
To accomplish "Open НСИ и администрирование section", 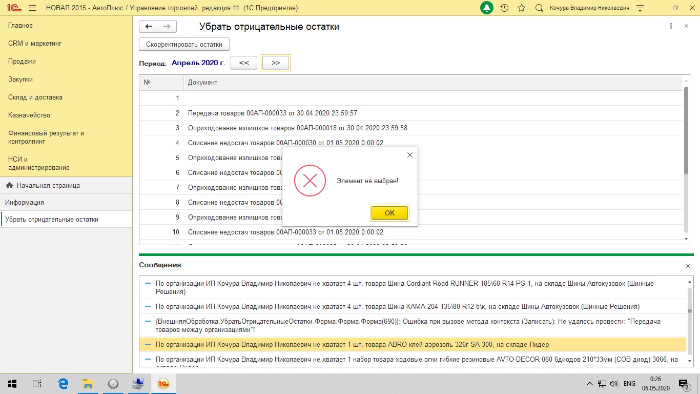I will [x=39, y=163].
